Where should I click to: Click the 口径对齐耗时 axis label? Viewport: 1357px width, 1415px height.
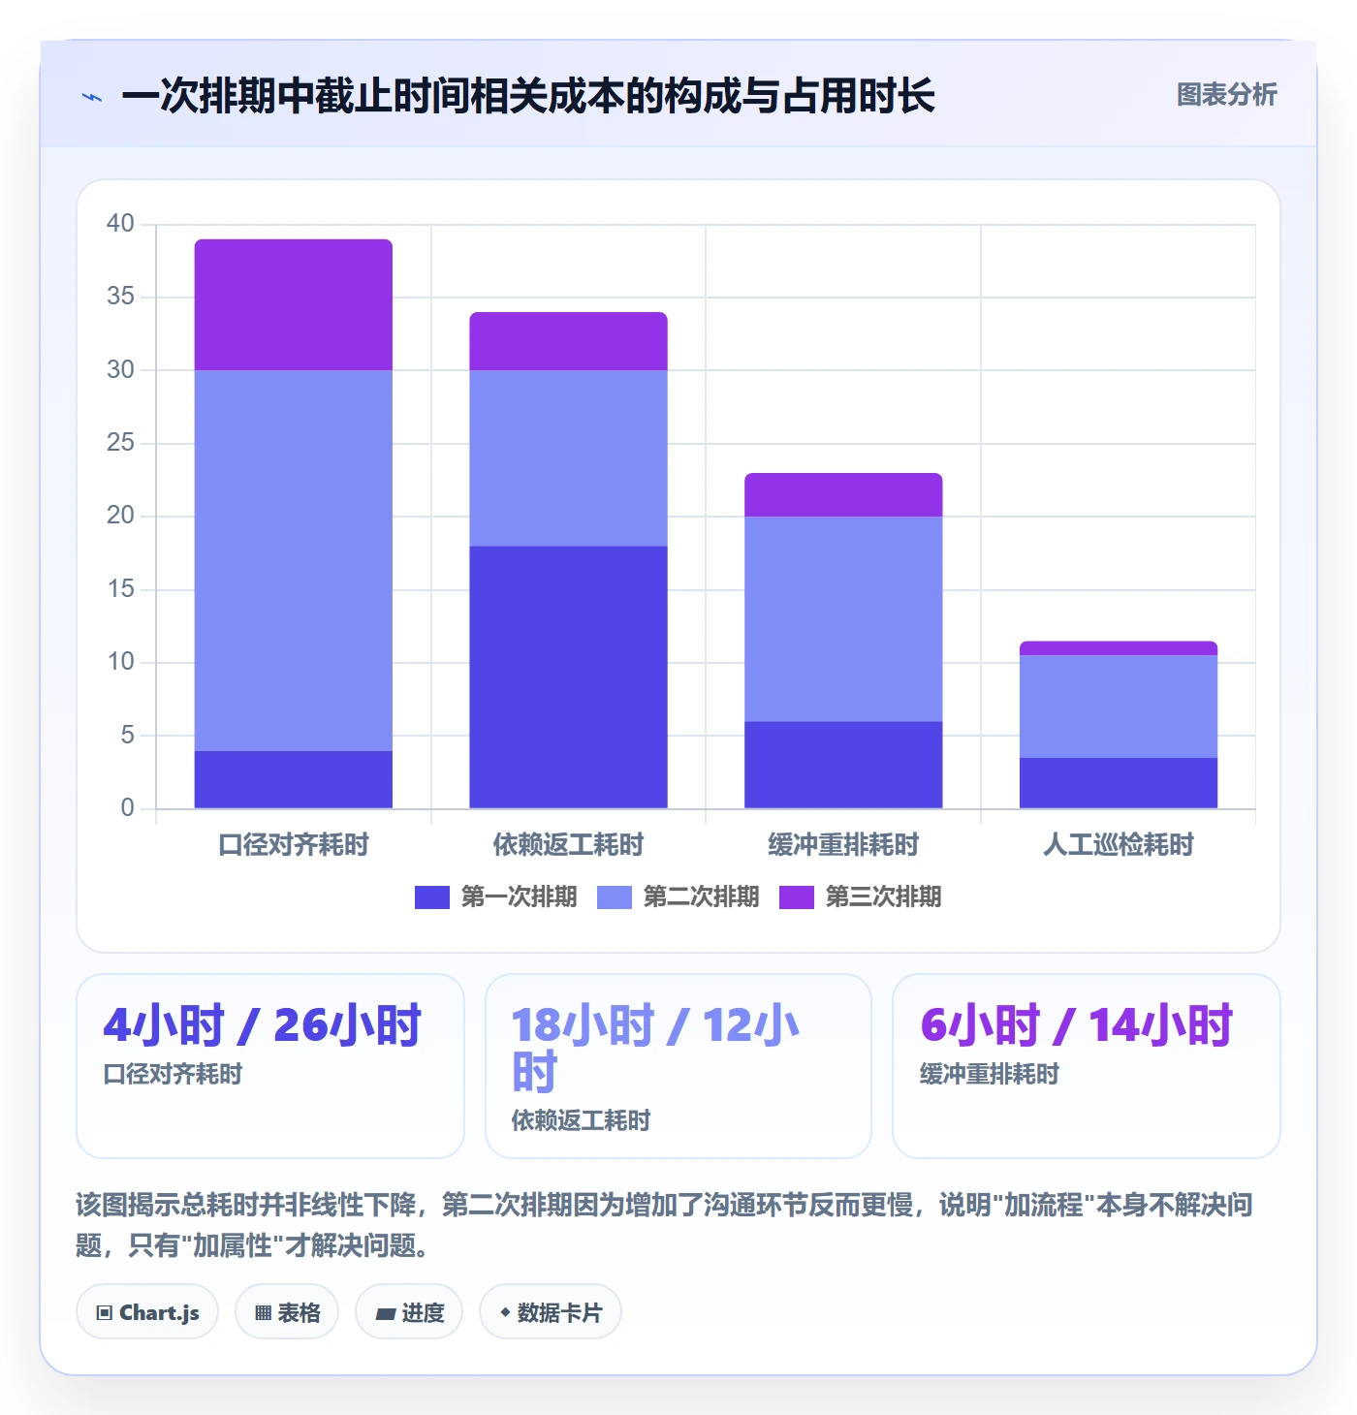click(294, 845)
